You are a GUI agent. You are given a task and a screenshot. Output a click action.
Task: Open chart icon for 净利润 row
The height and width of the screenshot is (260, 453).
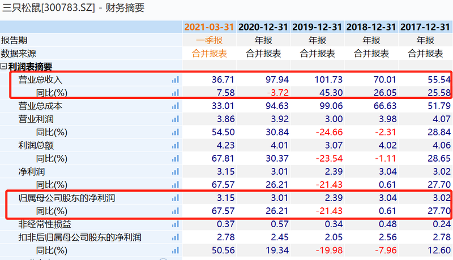click(x=176, y=172)
